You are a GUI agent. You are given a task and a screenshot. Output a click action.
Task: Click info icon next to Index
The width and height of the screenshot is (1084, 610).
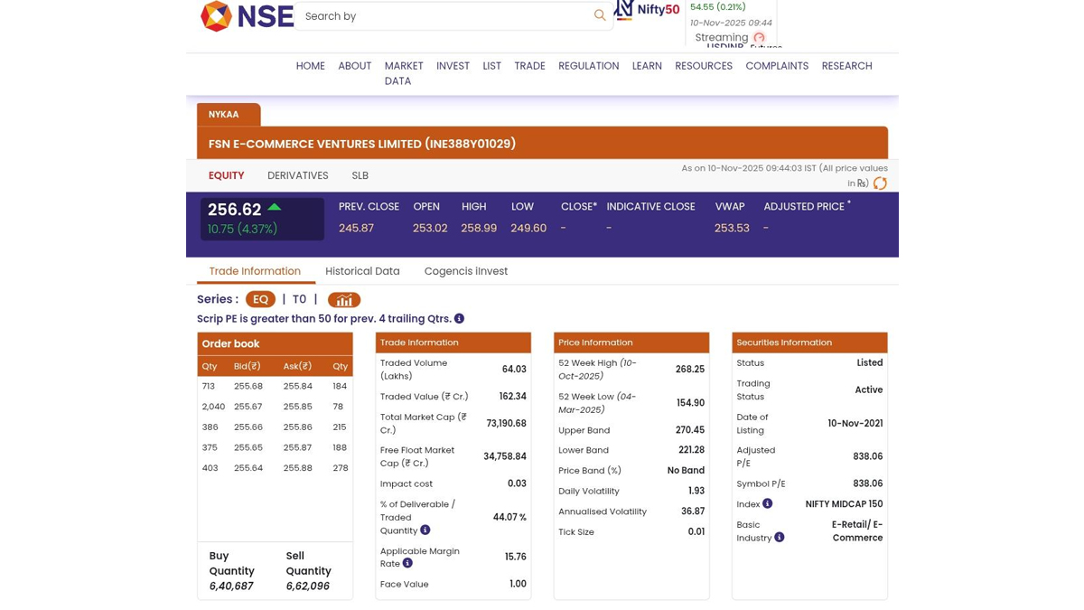[x=767, y=504]
